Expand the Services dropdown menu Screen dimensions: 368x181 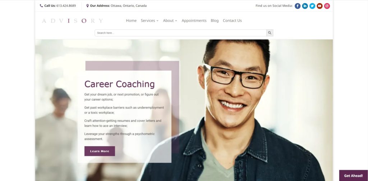pos(149,21)
